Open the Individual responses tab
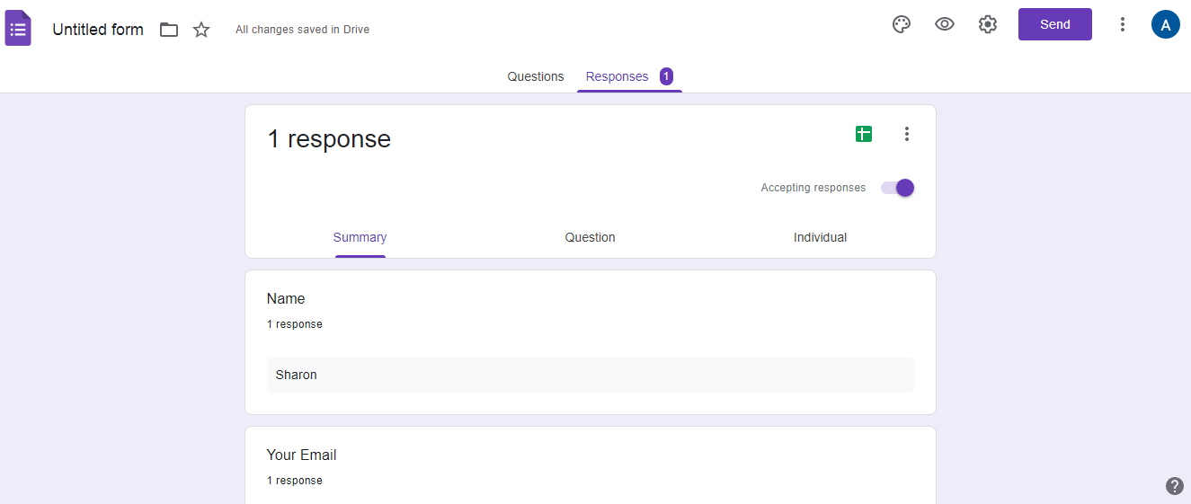This screenshot has height=504, width=1191. coord(820,237)
